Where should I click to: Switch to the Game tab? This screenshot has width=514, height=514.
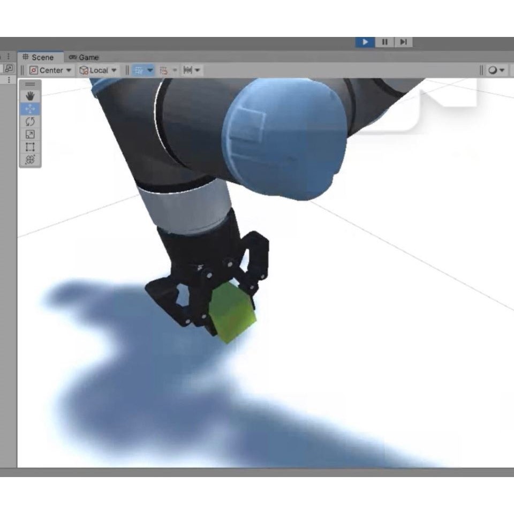coord(84,57)
